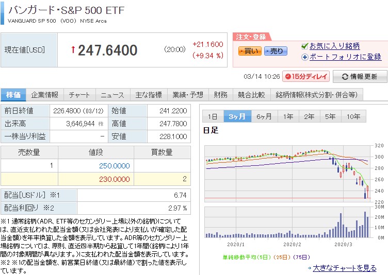388x275 pixels.
Task: Click the (25日) moving average legend
Action: coord(282,257)
